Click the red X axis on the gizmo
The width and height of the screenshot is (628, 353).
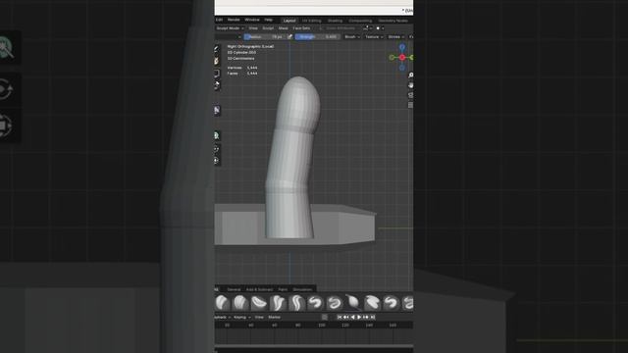402,58
